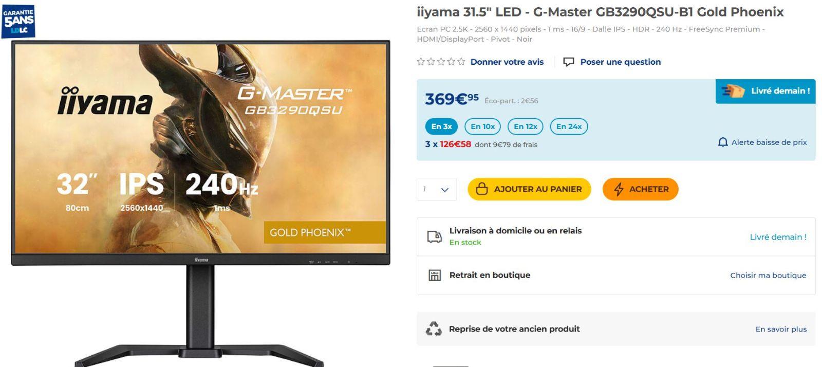Click the price alert bell icon
The height and width of the screenshot is (367, 822).
722,142
